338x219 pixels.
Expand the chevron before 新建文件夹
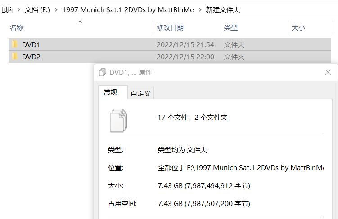(x=199, y=9)
